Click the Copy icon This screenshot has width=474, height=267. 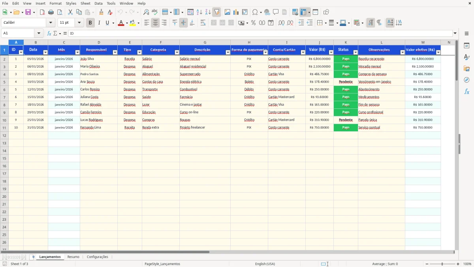pyautogui.click(x=79, y=12)
